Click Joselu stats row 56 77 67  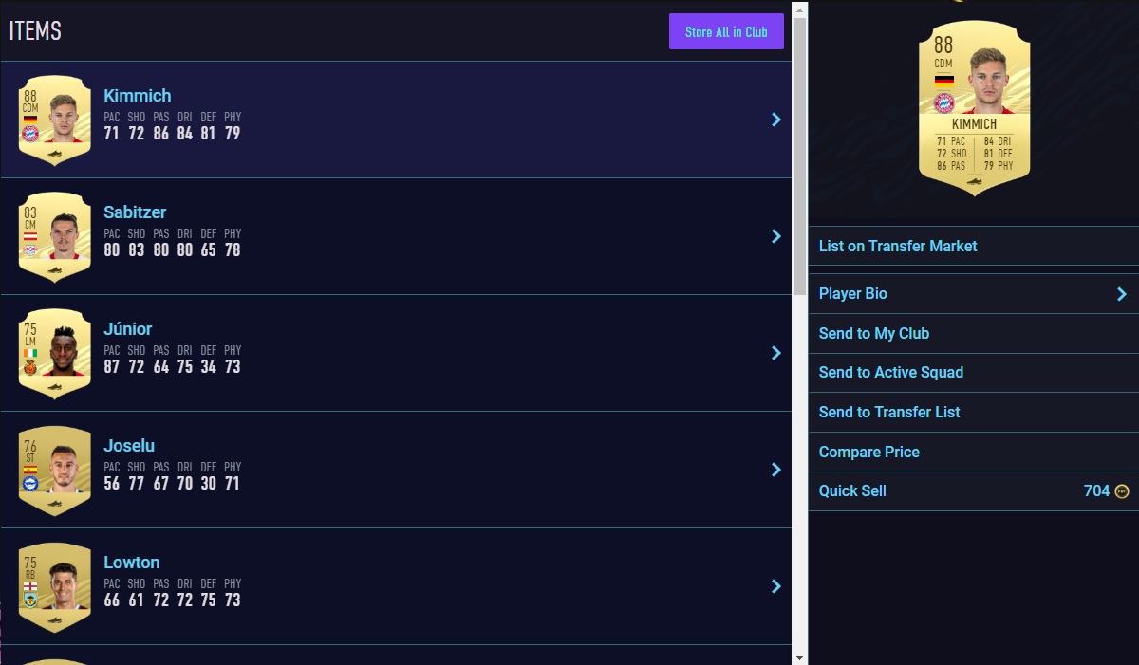[172, 484]
